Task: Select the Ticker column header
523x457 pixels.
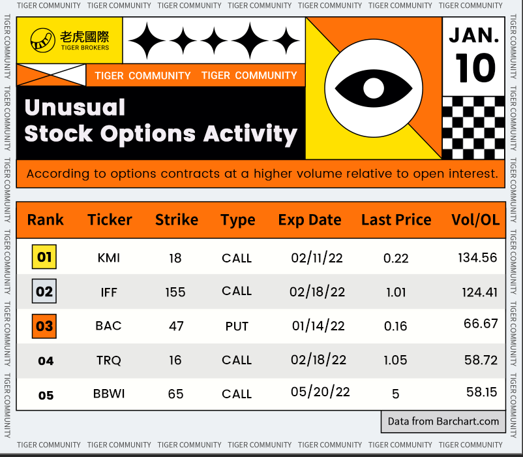Action: coord(110,220)
